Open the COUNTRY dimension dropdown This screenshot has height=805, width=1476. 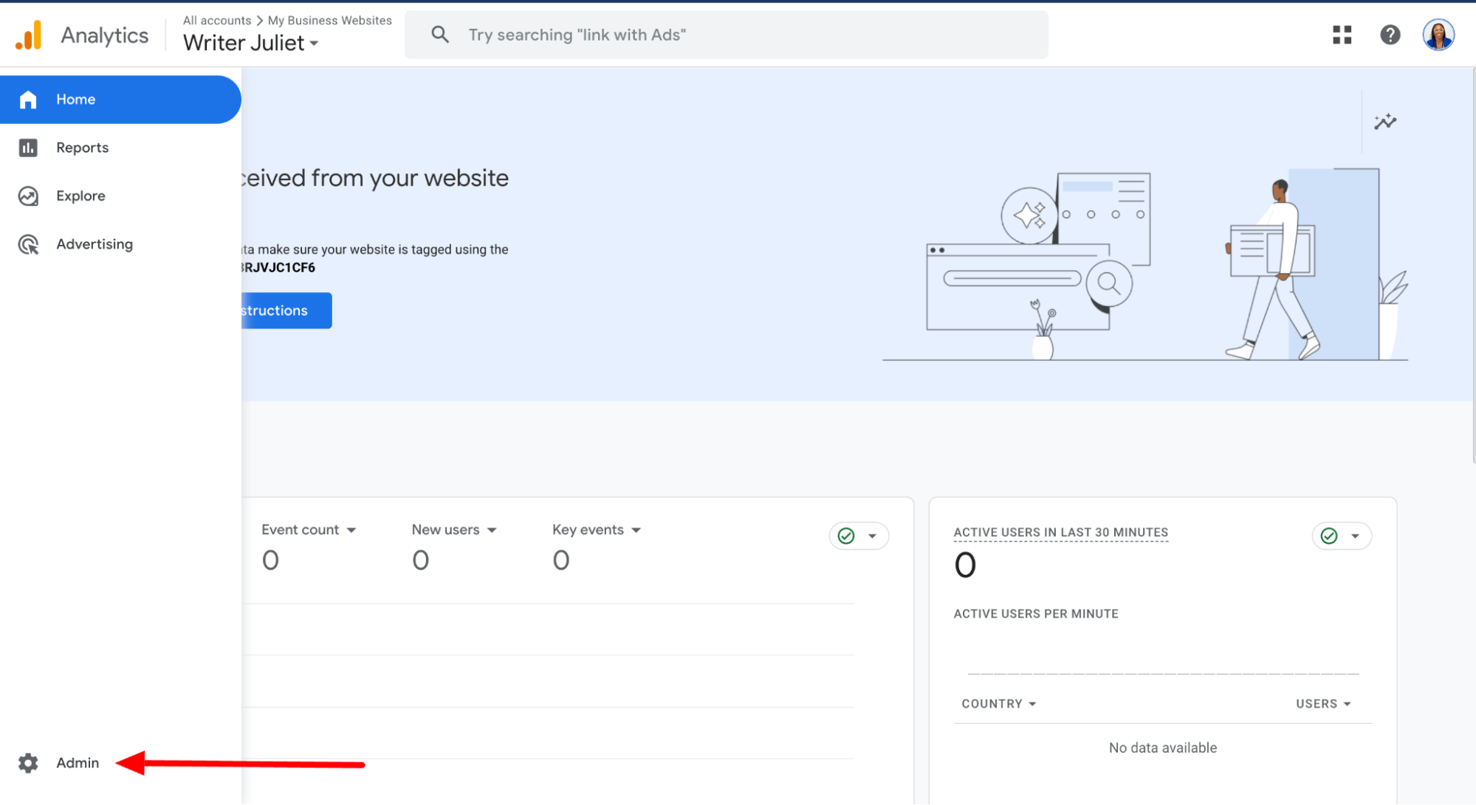(999, 704)
